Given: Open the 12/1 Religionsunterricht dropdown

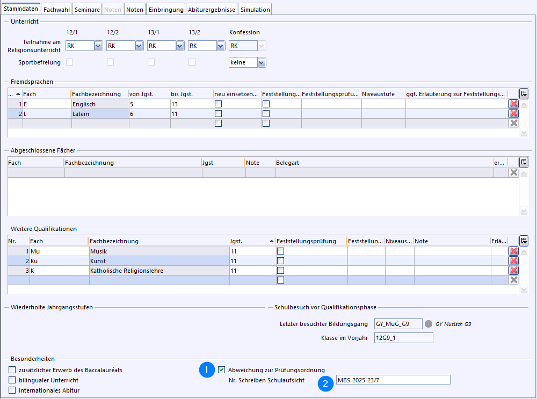Looking at the screenshot, I should pos(98,46).
